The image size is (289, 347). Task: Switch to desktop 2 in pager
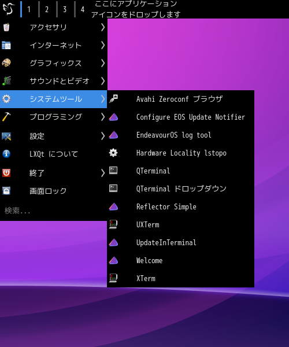tap(47, 9)
